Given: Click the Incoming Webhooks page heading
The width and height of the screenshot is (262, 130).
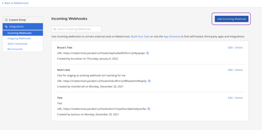Looking at the screenshot, I should pos(69,19).
